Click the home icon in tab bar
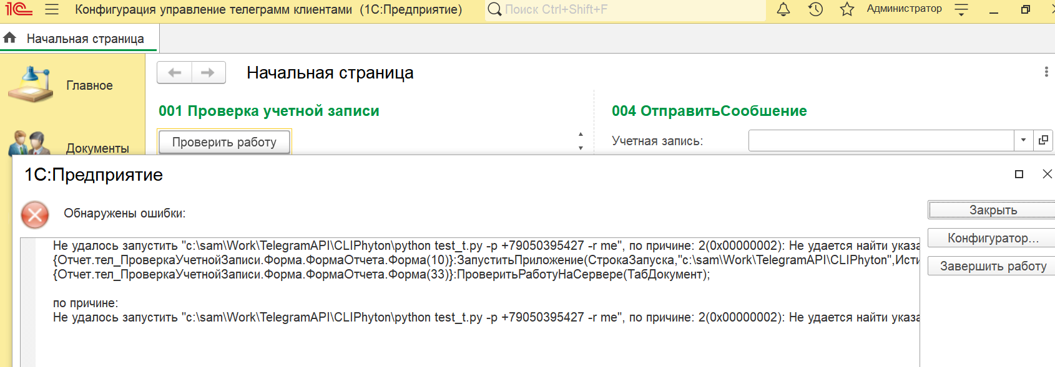The image size is (1055, 367). tap(9, 38)
